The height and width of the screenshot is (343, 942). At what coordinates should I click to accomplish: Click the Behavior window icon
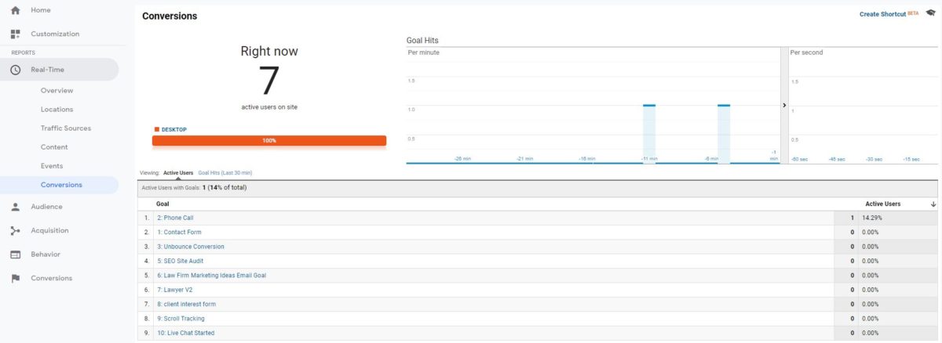[15, 255]
